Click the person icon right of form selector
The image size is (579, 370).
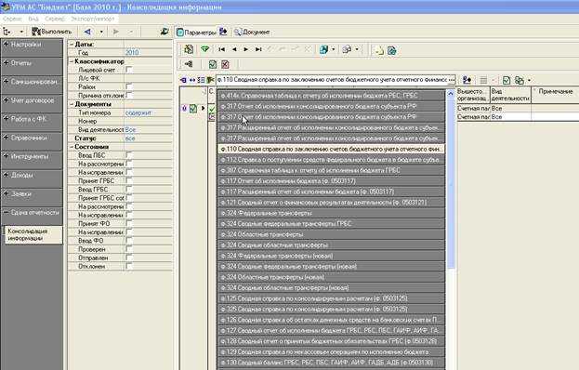[467, 80]
